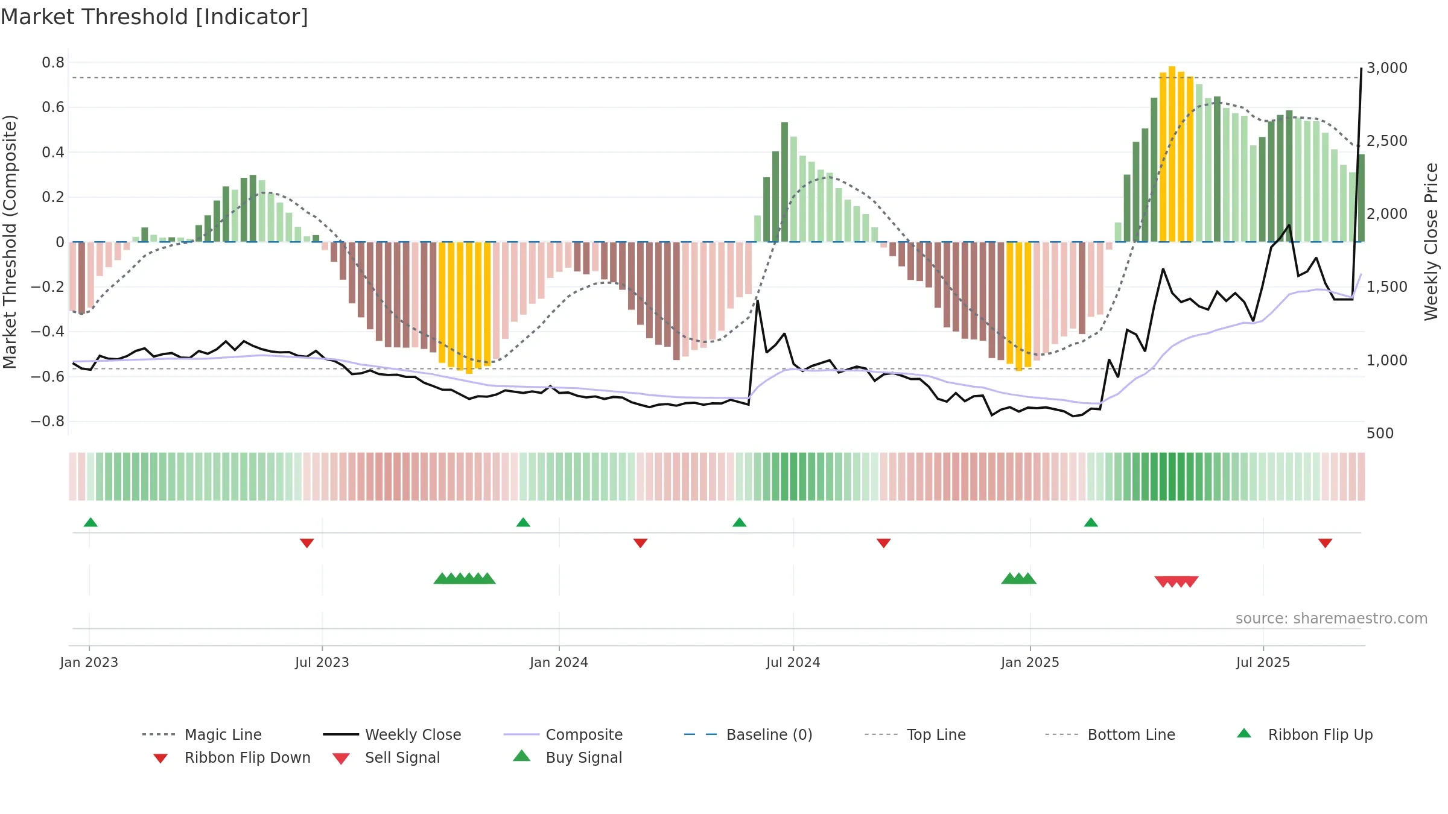Toggle Buy Signal legend entry
The height and width of the screenshot is (814, 1448).
point(567,757)
